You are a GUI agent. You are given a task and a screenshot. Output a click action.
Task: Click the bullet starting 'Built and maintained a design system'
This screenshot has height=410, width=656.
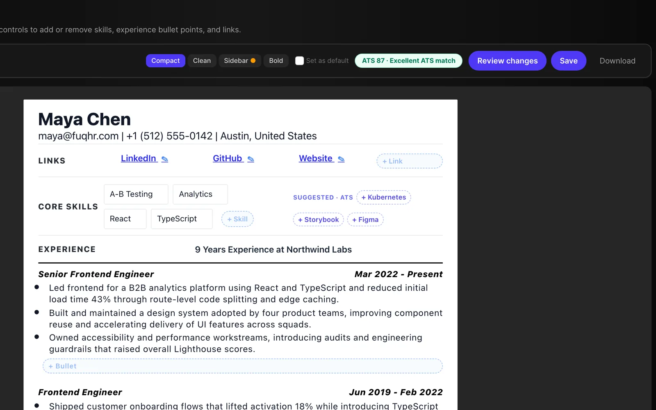pos(246,319)
